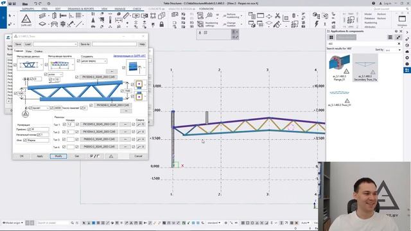Image resolution: width=411 pixels, height=231 pixels.
Task: Undo the last action
Action: click(36, 4)
